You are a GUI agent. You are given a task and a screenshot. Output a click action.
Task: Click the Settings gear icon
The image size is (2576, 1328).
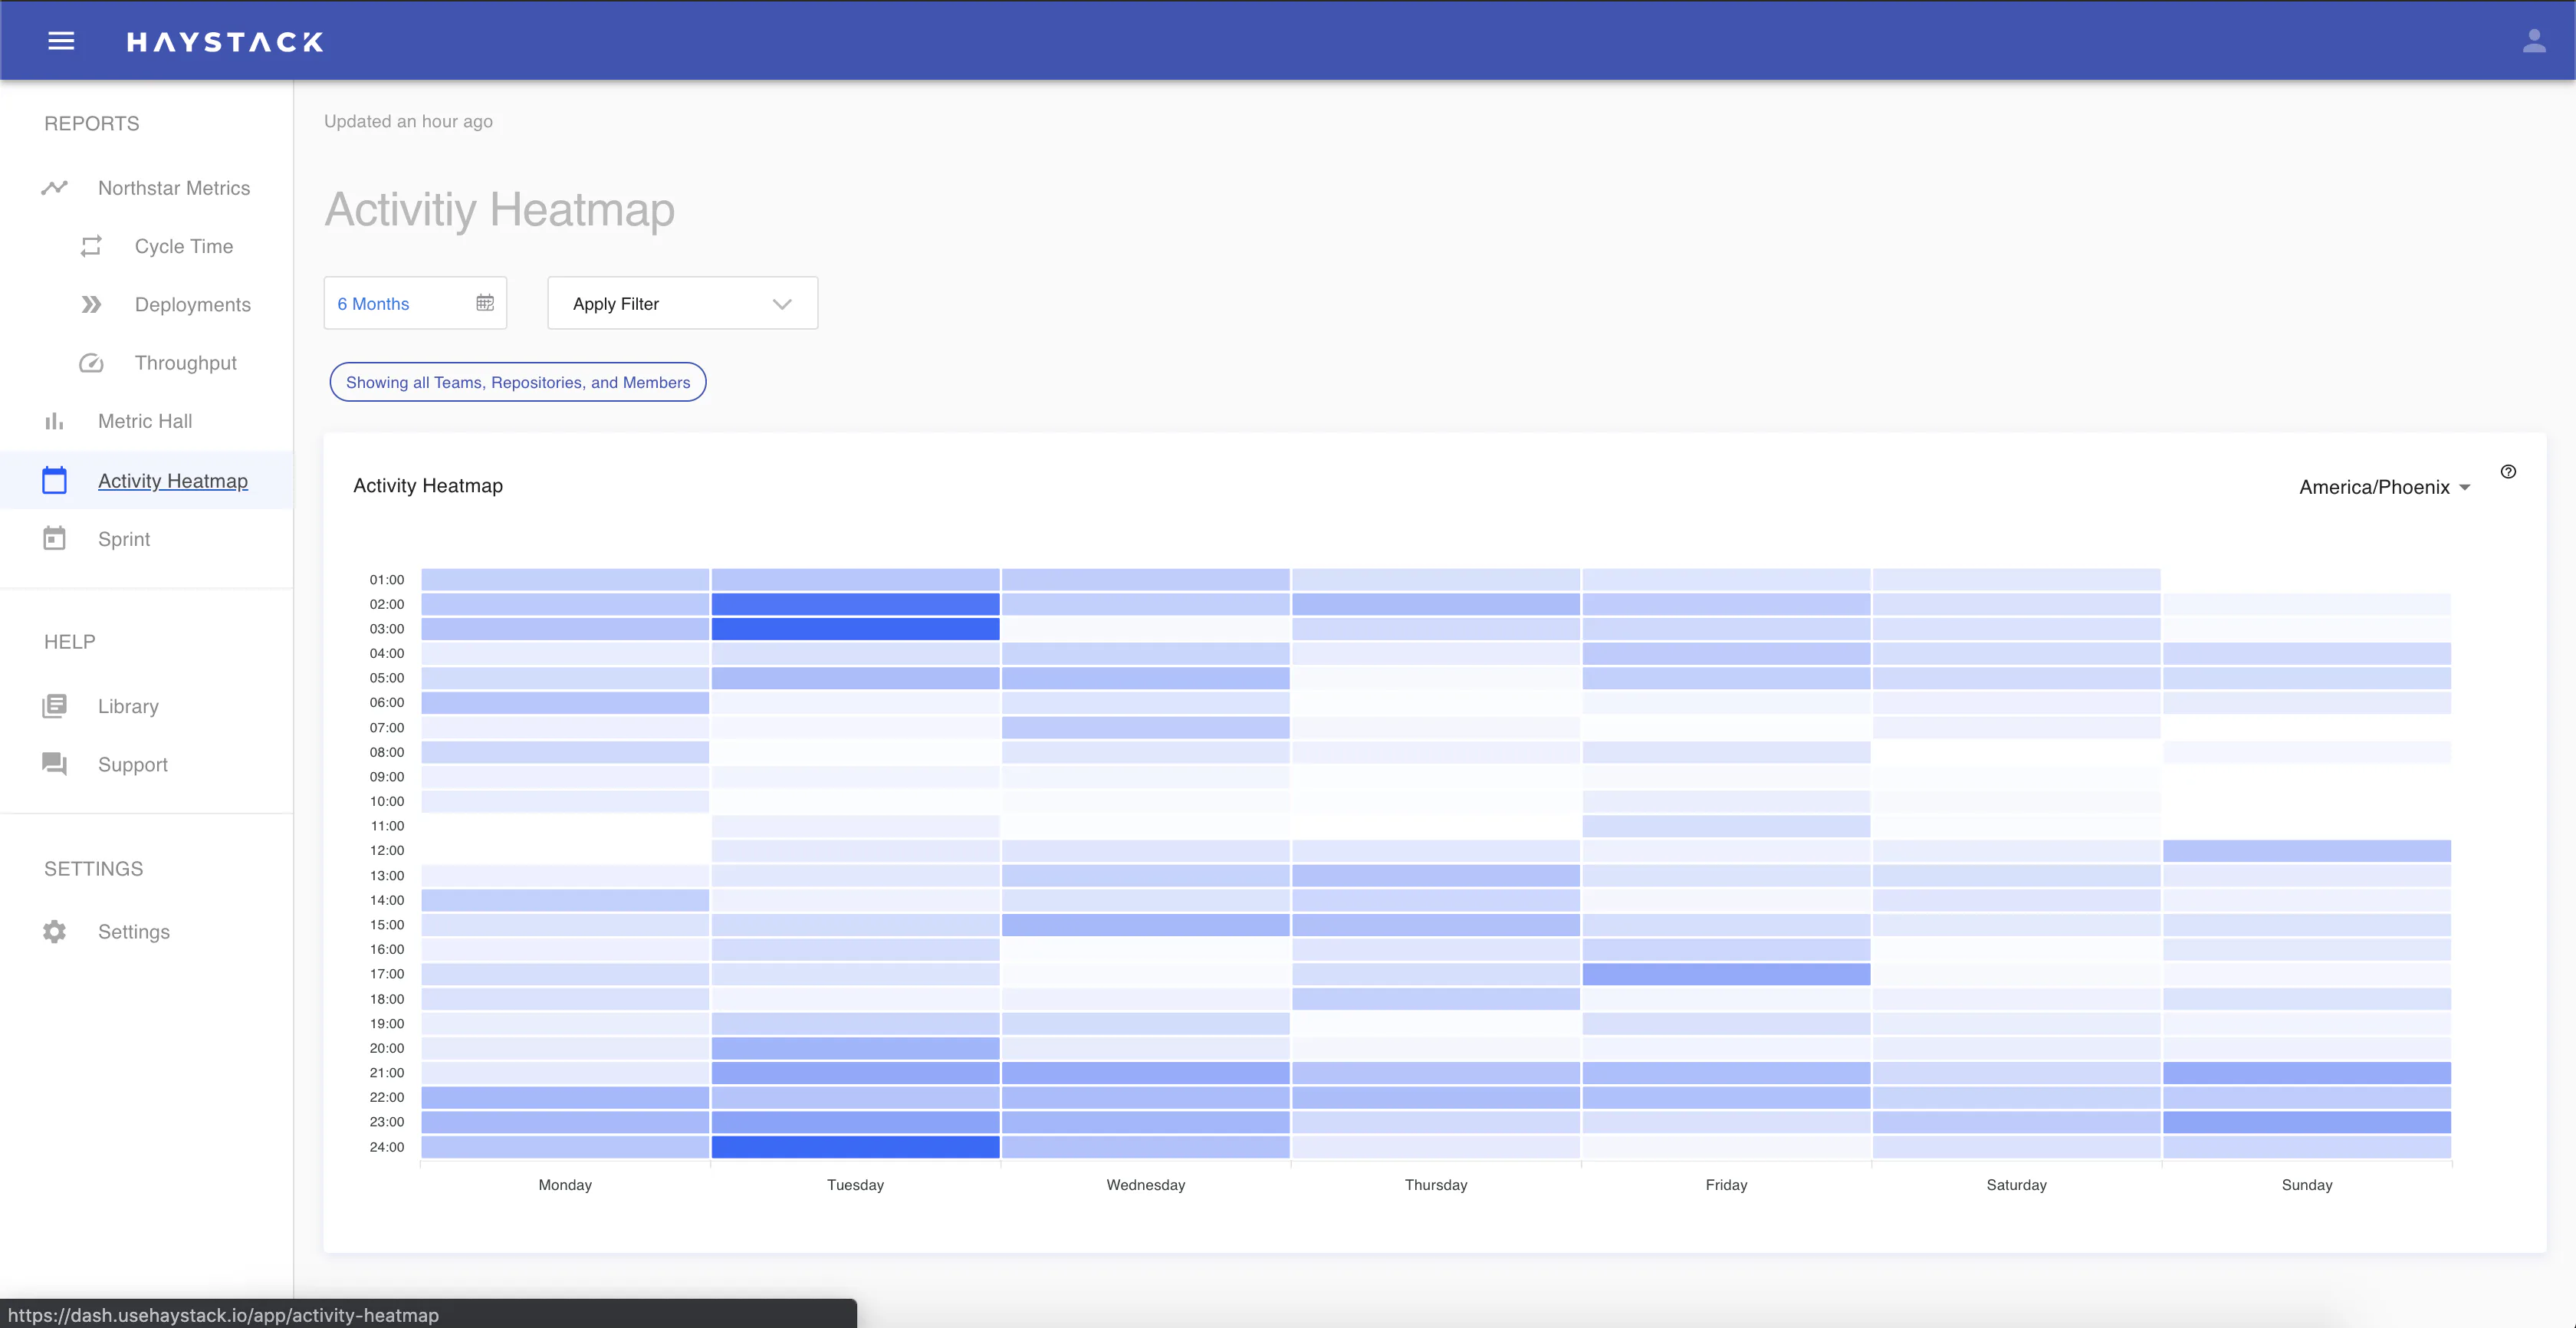(54, 932)
